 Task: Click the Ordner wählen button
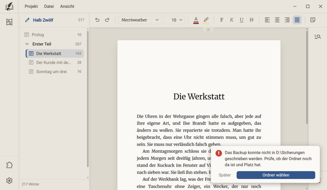coord(275,175)
